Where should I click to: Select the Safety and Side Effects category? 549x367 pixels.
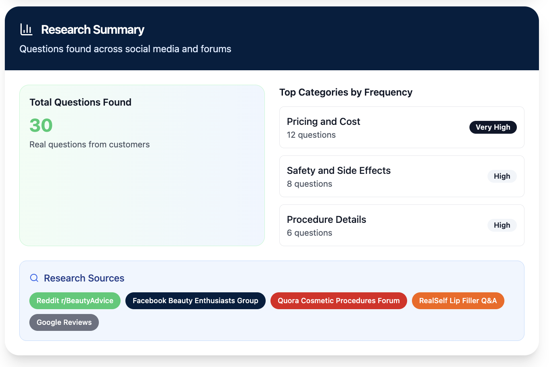(402, 176)
